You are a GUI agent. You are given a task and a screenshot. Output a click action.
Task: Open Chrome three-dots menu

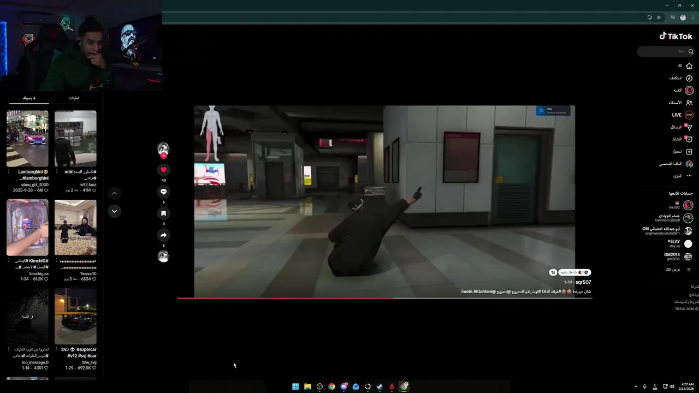pos(693,17)
